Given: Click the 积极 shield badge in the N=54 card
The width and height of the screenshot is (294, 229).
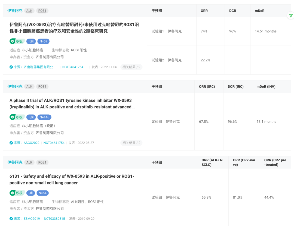Looking at the screenshot, I should tap(17, 193).
